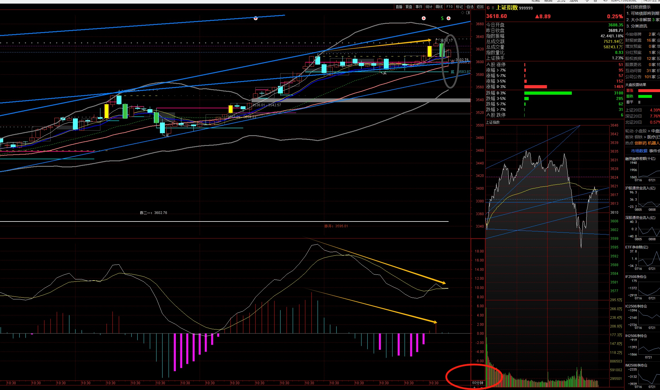Click the plus marker left of S
This screenshot has width=660, height=390.
424,18
